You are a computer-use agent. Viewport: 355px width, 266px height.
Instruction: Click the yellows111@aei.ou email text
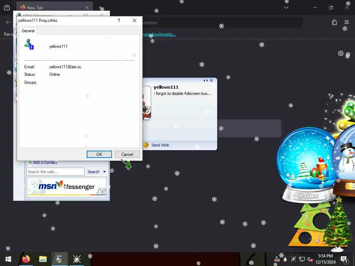point(65,67)
